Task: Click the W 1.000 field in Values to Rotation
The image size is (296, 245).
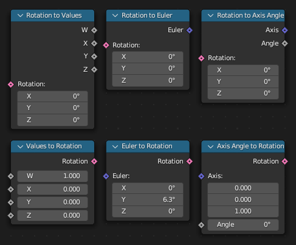Action: [x=52, y=176]
